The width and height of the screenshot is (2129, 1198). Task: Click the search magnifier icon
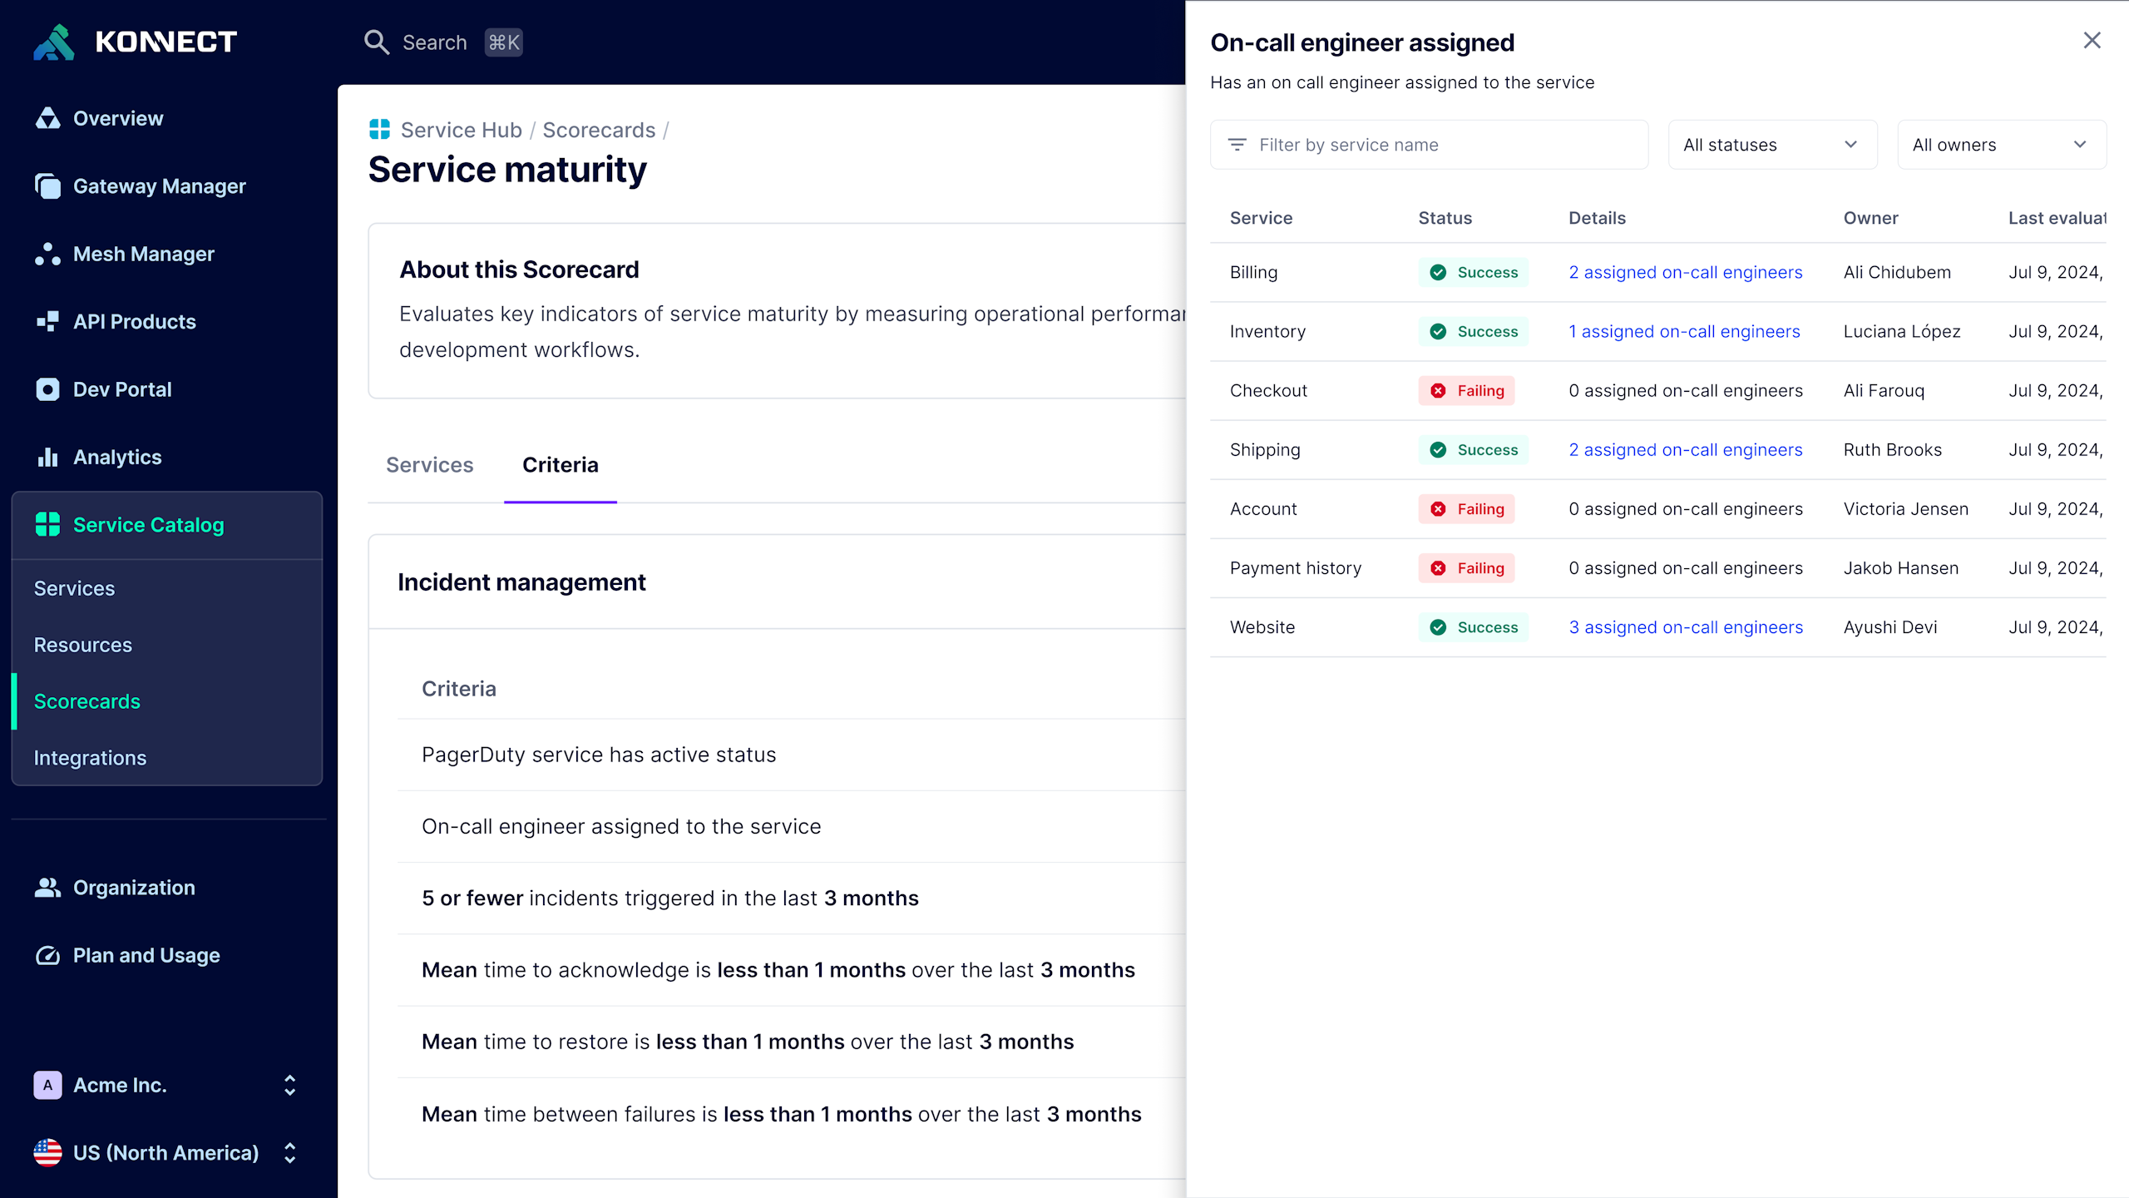click(377, 42)
